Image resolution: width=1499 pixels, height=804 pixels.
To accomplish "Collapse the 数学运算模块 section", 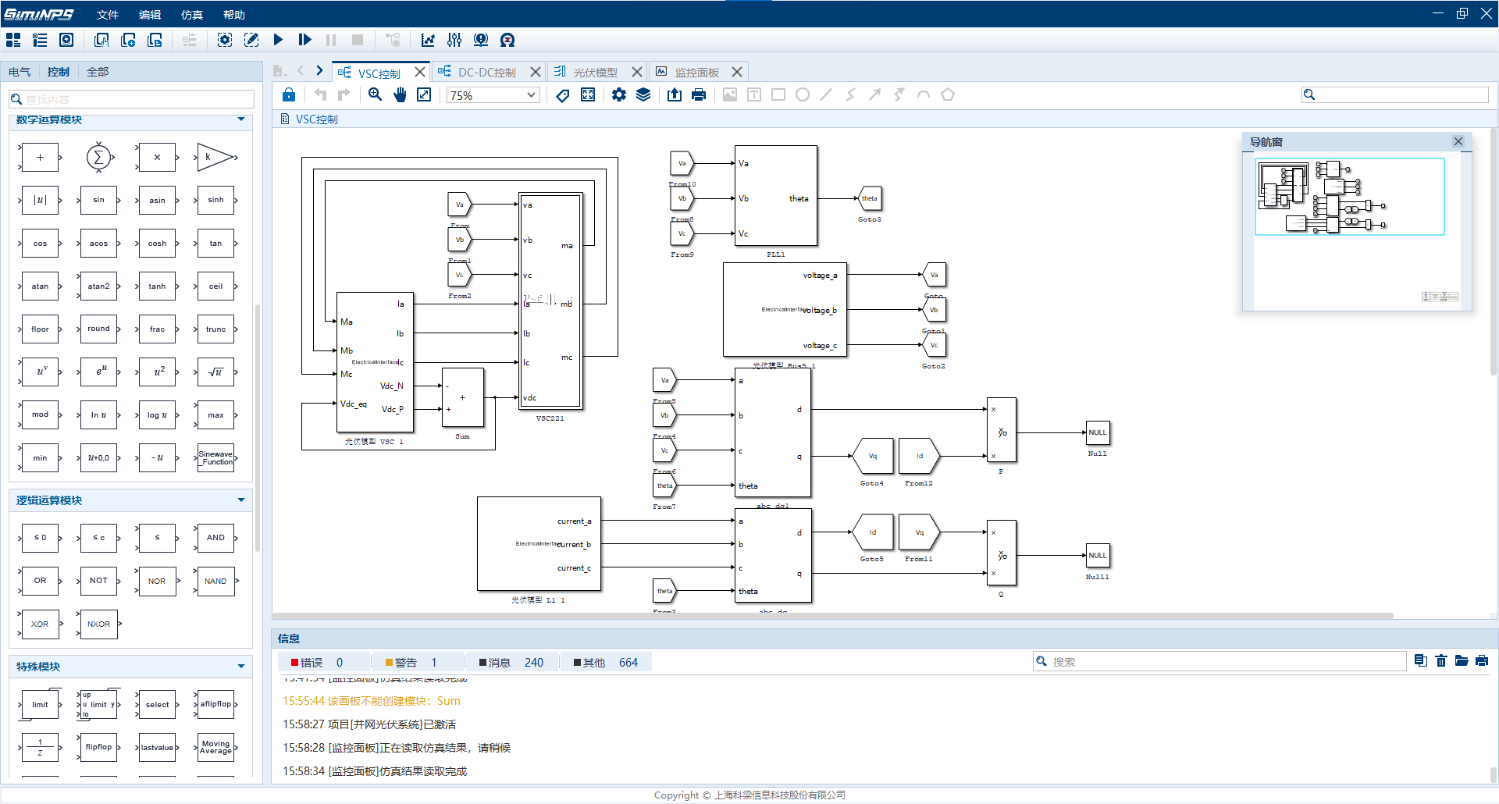I will 241,119.
